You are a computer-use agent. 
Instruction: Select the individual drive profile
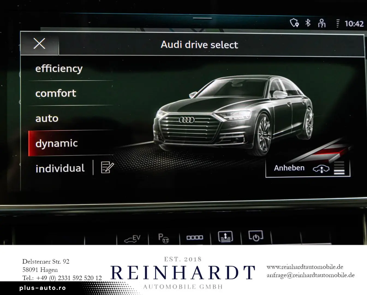tap(60, 168)
